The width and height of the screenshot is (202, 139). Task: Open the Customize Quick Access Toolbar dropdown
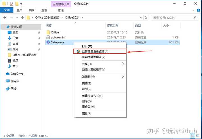point(21,4)
